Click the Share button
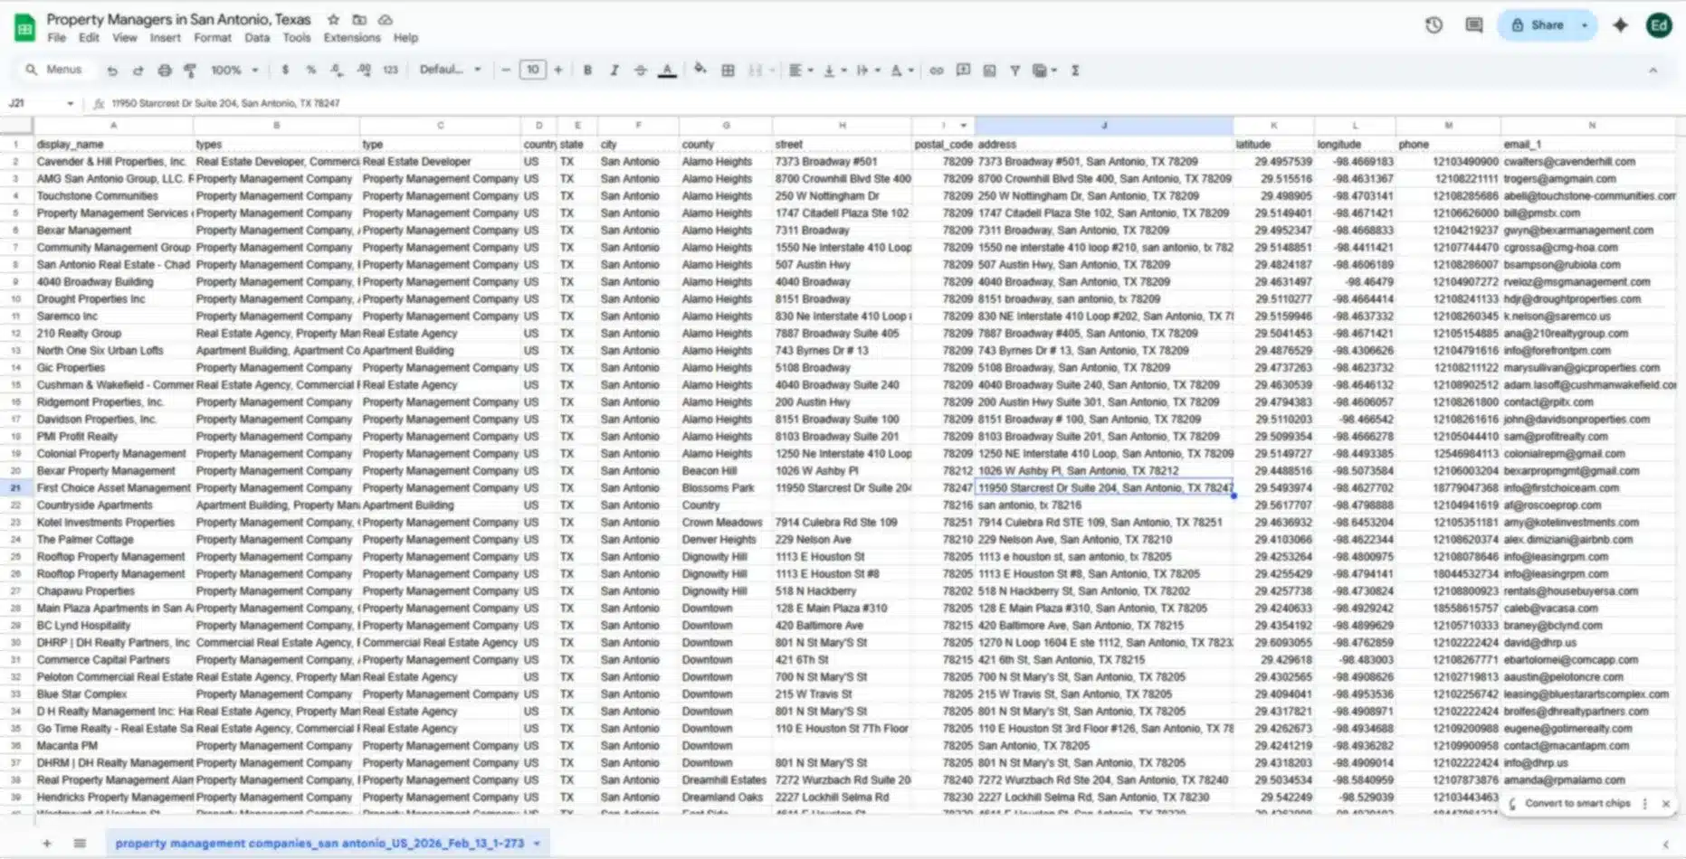 click(x=1538, y=25)
